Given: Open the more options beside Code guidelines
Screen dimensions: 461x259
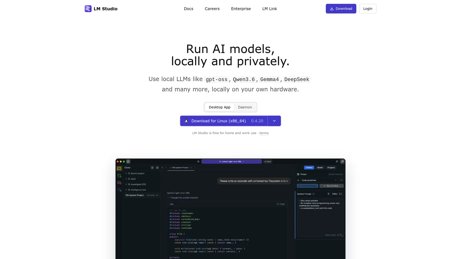Looking at the screenshot, I should coord(342,180).
